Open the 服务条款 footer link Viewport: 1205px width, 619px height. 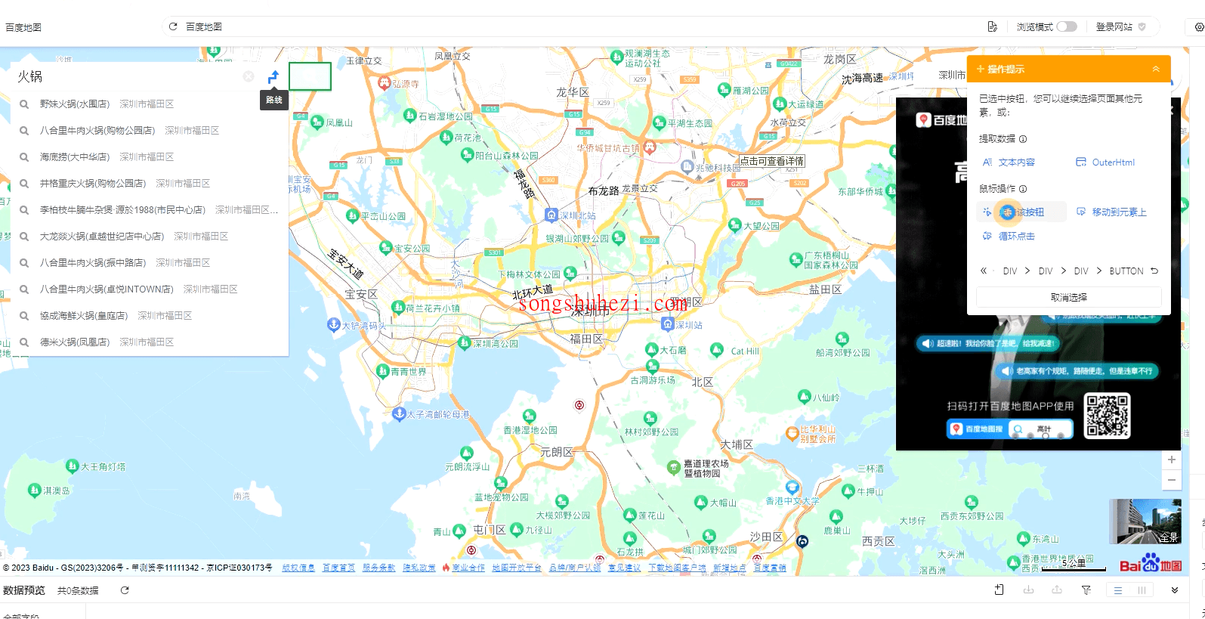[378, 568]
